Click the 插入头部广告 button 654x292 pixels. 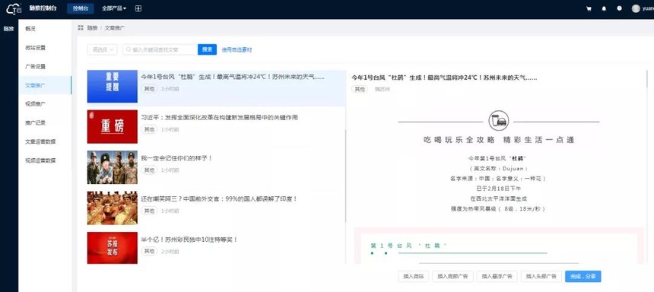tap(541, 276)
